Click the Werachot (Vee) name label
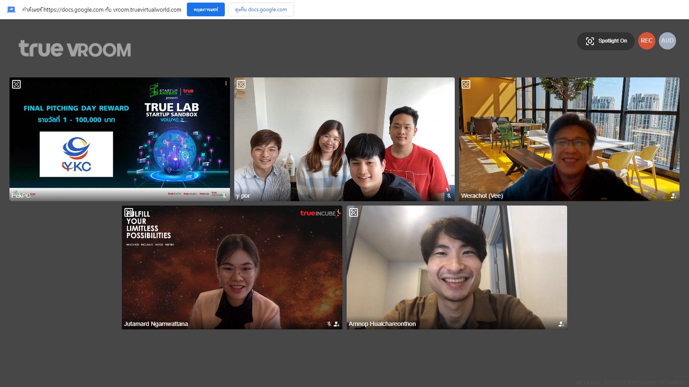The height and width of the screenshot is (387, 689). 482,196
